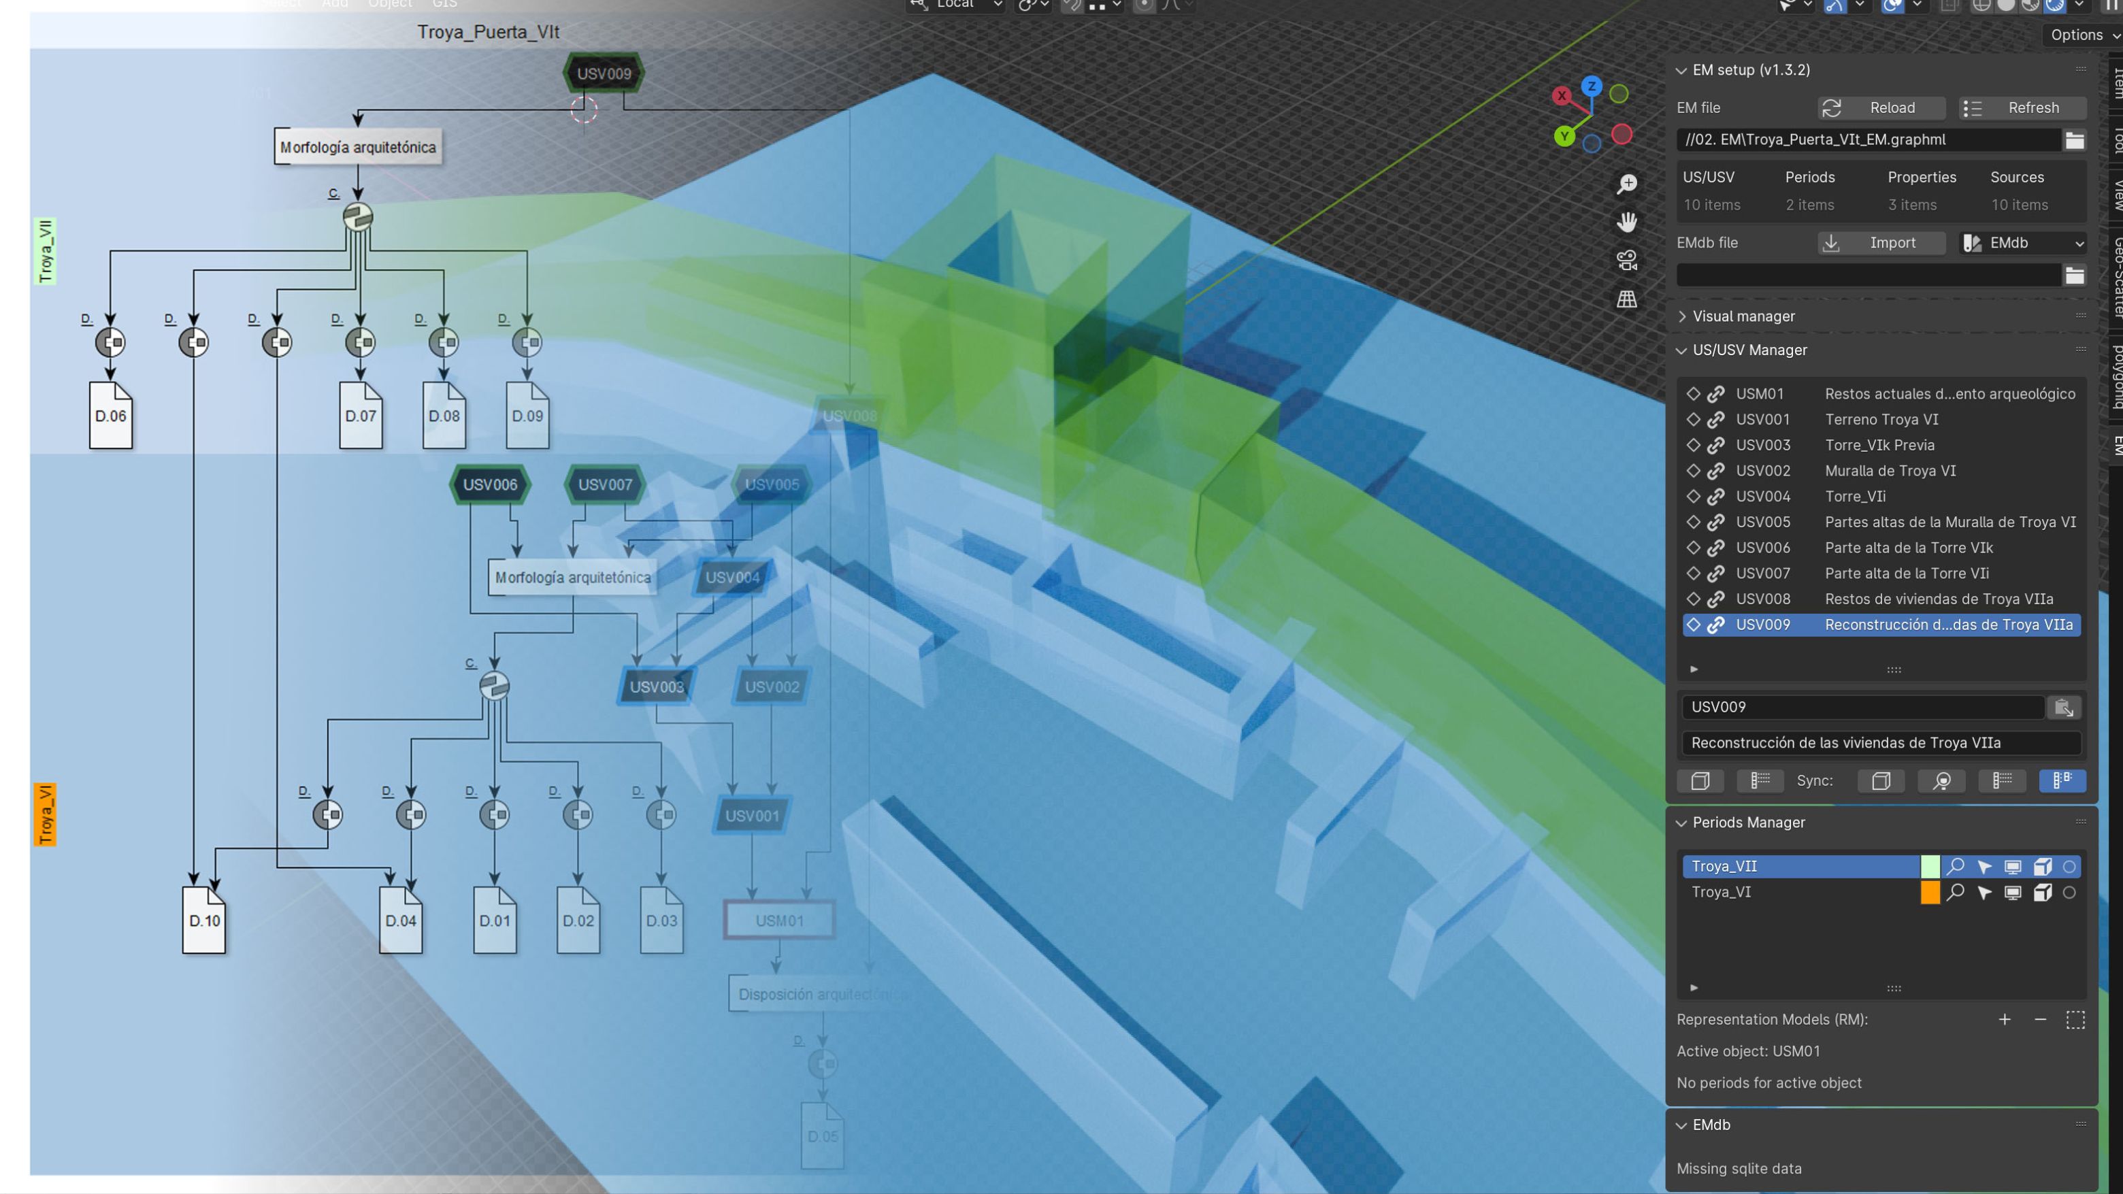Click the Reload EM file button
The image size is (2123, 1194).
(x=1881, y=108)
